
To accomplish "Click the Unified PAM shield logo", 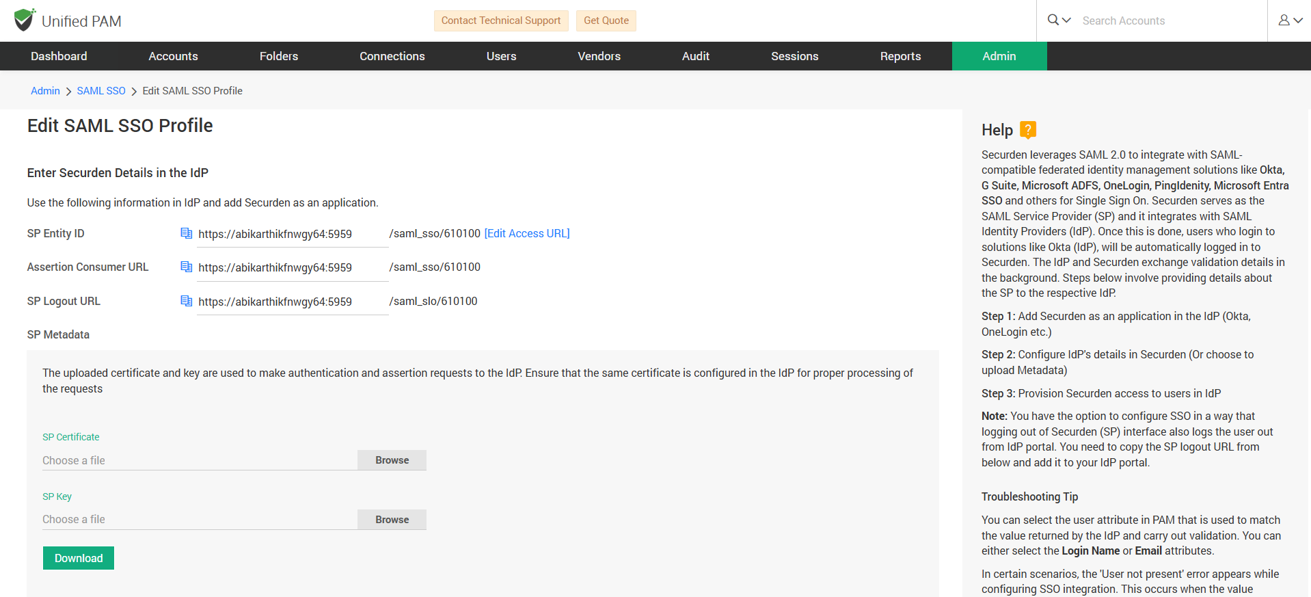I will pos(25,21).
